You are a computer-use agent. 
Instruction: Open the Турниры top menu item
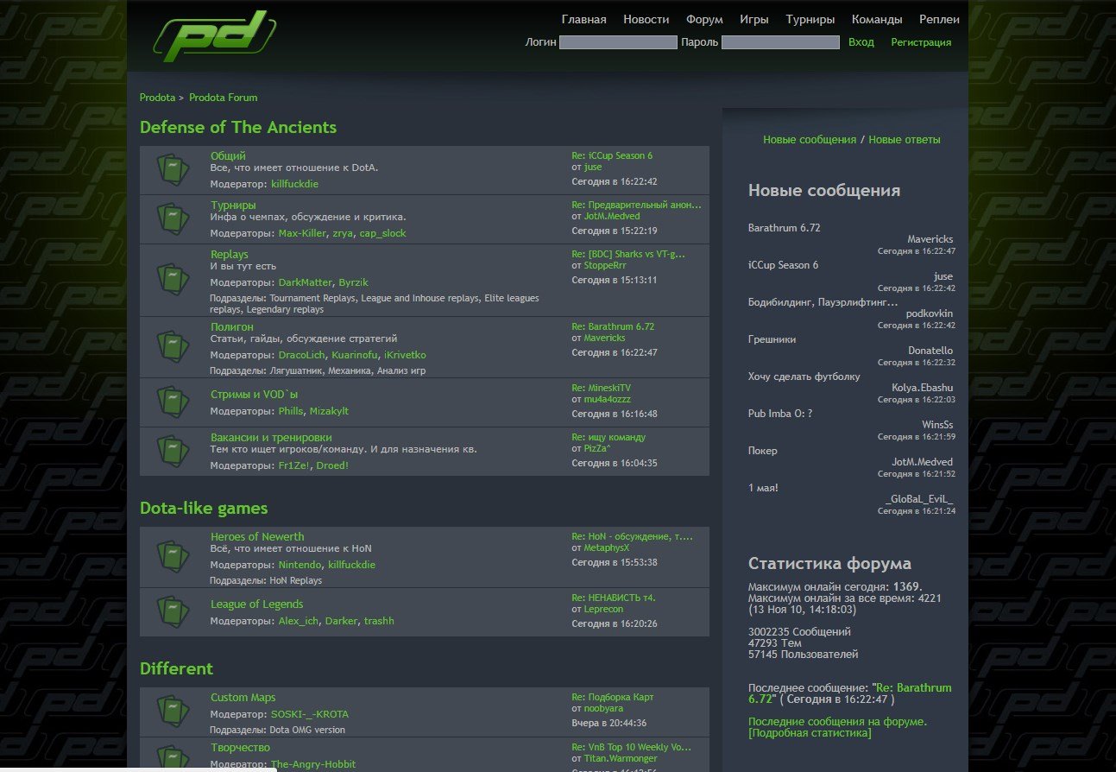click(x=810, y=19)
